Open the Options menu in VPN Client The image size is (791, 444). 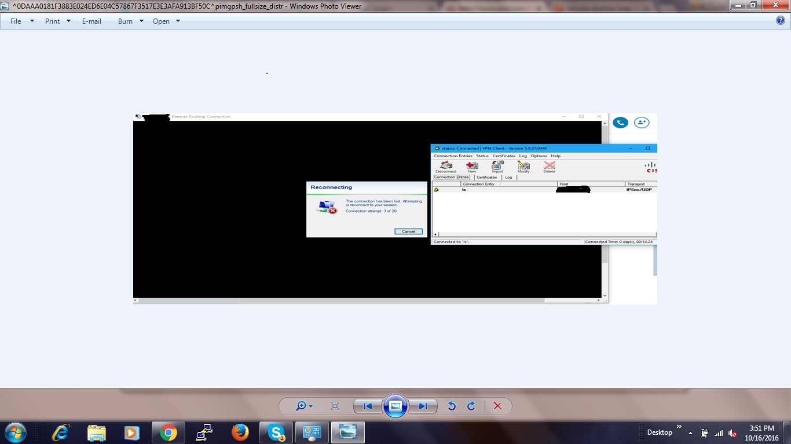click(x=539, y=156)
